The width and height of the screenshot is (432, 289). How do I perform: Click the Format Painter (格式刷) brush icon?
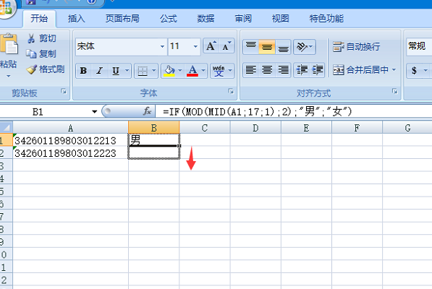[31, 69]
